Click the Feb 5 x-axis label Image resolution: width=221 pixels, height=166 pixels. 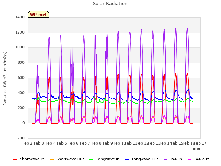(62, 143)
